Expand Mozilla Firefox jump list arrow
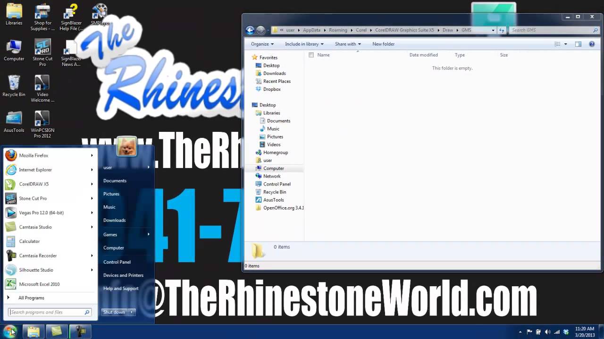 (x=92, y=155)
